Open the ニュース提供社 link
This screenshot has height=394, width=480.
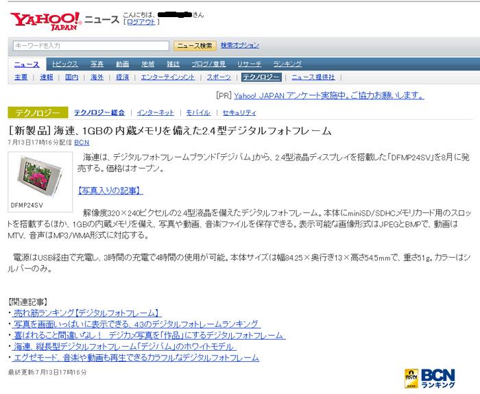313,77
